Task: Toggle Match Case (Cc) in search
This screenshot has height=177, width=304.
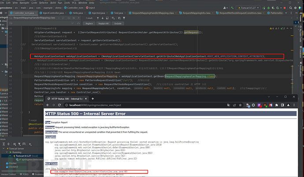Action: 69,18
